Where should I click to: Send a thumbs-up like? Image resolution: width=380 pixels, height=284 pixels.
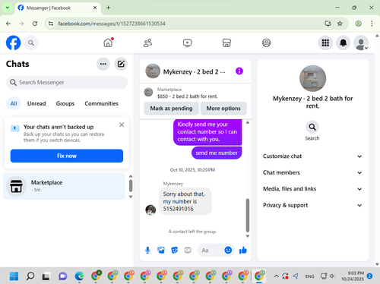click(x=243, y=251)
